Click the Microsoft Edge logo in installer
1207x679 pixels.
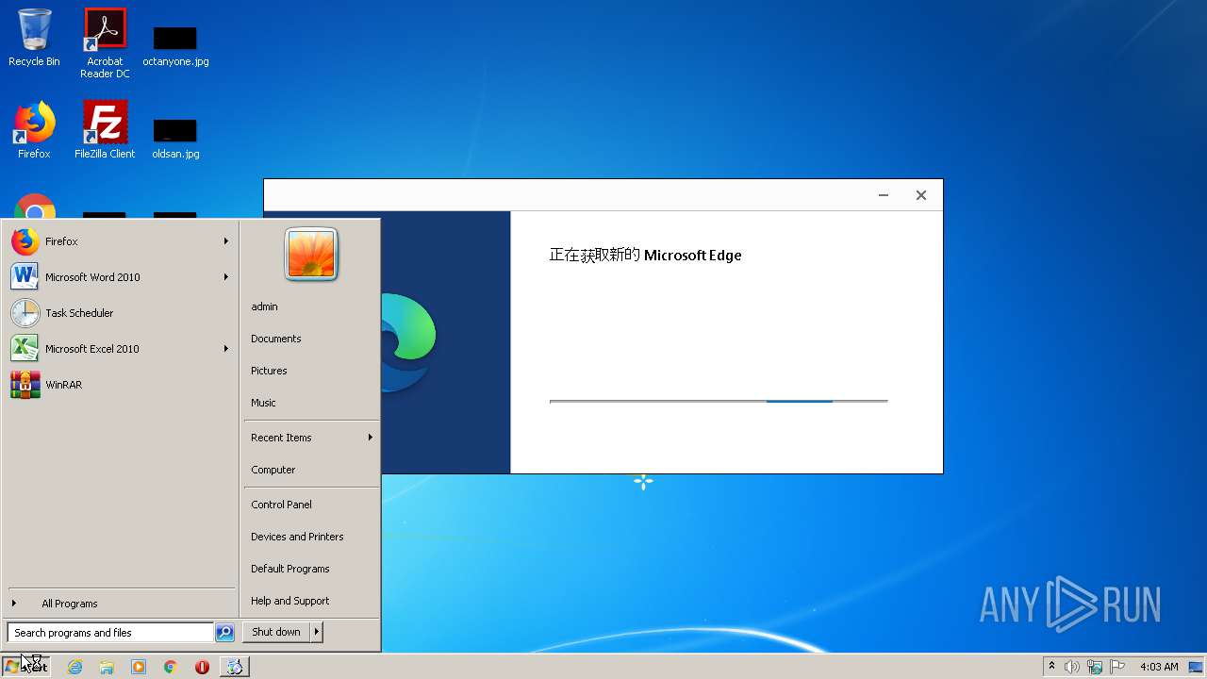click(409, 342)
